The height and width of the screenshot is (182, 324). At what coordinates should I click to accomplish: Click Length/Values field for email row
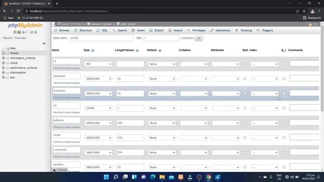pyautogui.click(x=130, y=138)
